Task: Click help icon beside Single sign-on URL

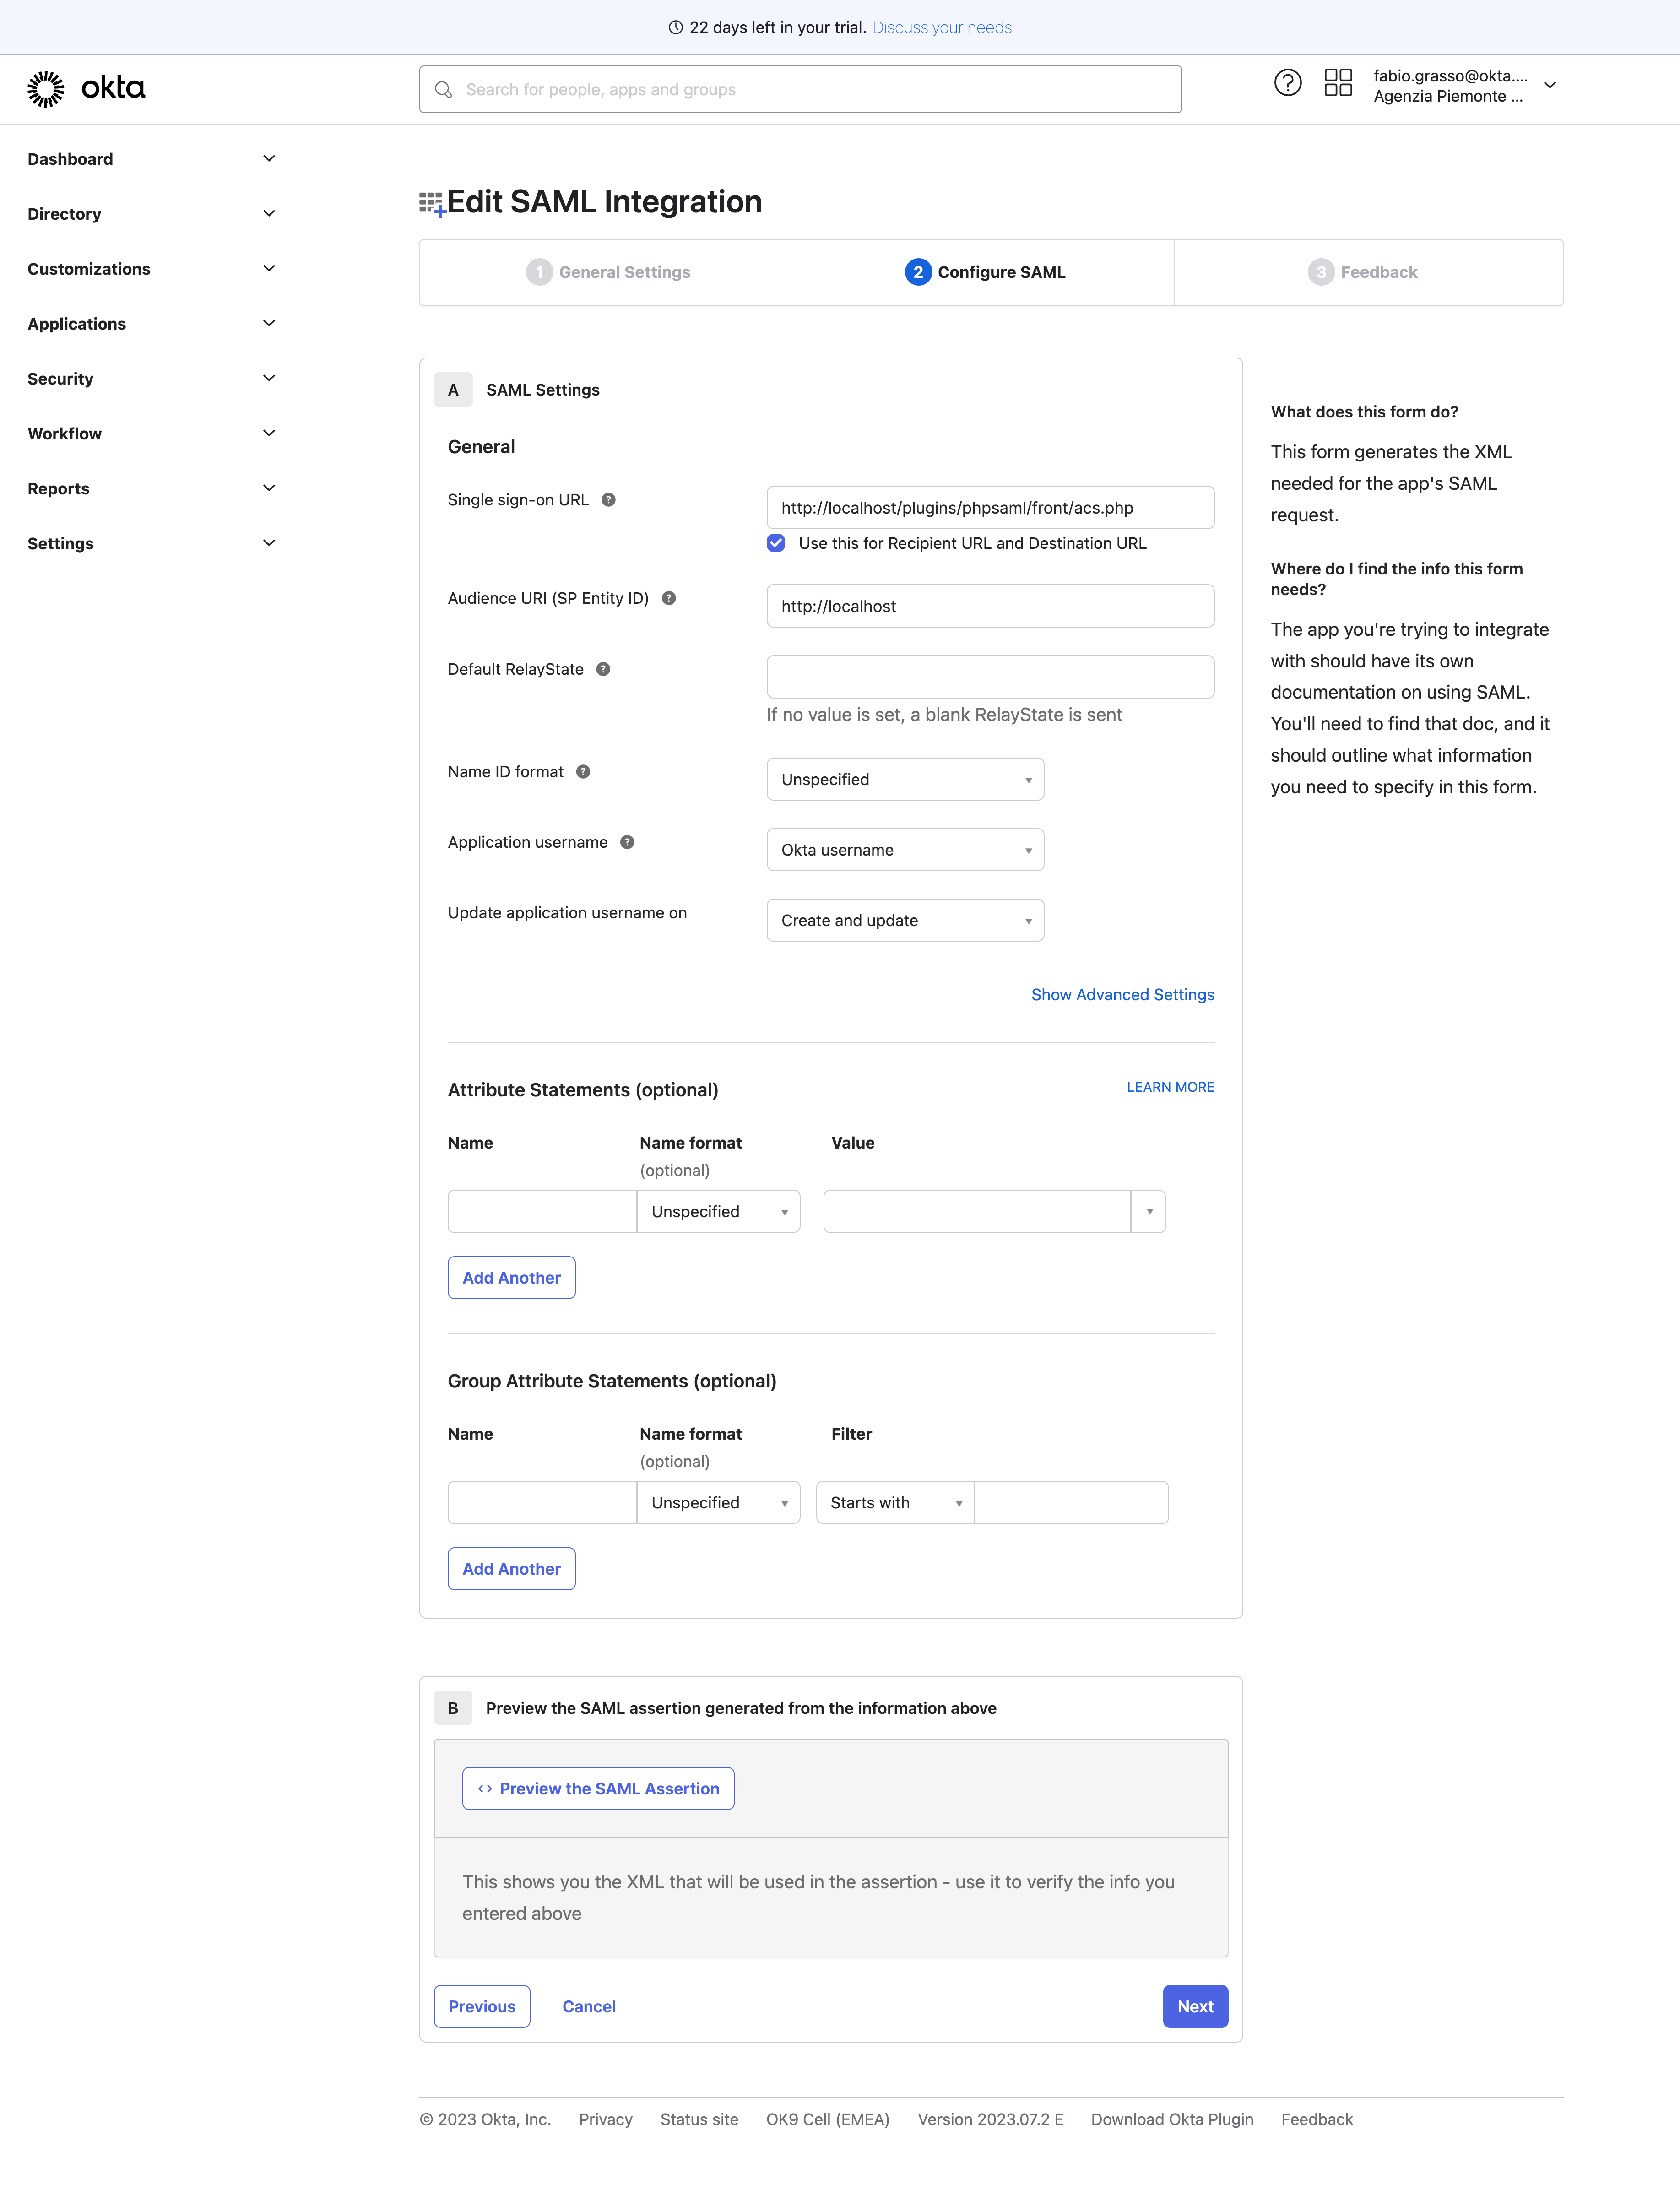Action: 608,500
